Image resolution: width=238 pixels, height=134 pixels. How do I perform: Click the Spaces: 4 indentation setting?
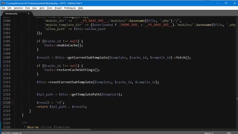pos(209,133)
